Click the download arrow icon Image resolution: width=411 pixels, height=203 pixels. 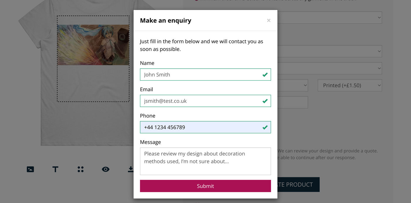tap(131, 169)
